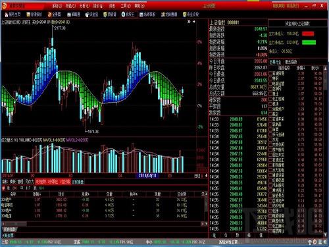Screen dimensions: 329x247
Task: Click the quotes list toolbar icon (second item)
Action: tap(34, 14)
